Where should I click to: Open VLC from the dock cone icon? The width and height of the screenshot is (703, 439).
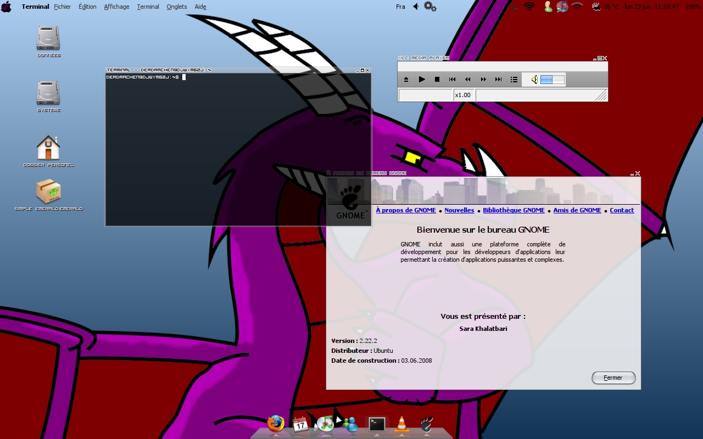point(401,424)
